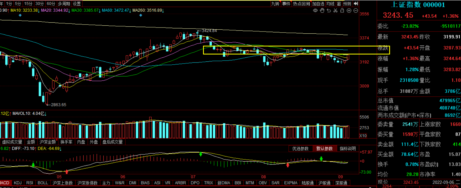Switch indicator to the KDJ tab
Image resolution: width=461 pixels, height=188 pixels.
click(18, 183)
